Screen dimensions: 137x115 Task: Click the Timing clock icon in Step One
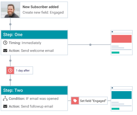5,43
